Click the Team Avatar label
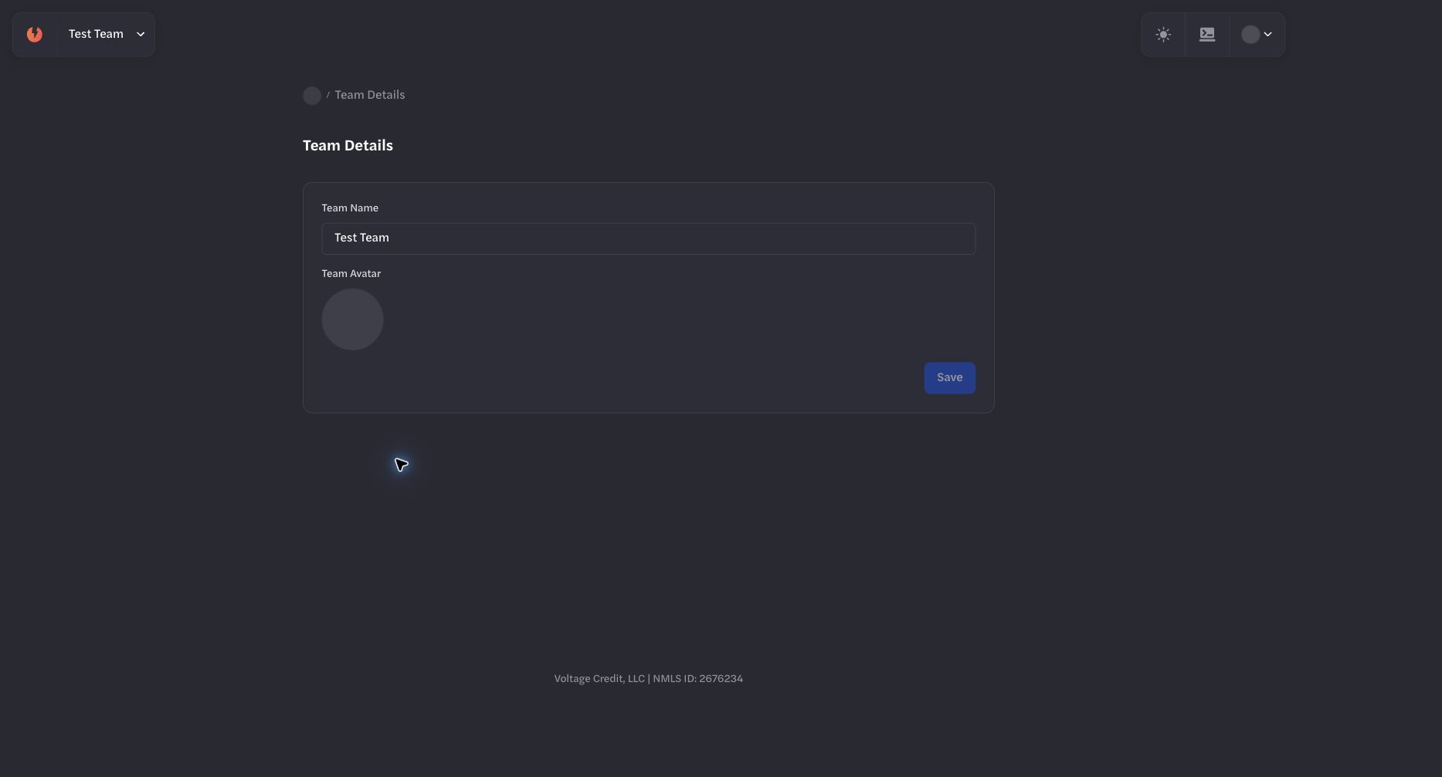 (x=351, y=274)
